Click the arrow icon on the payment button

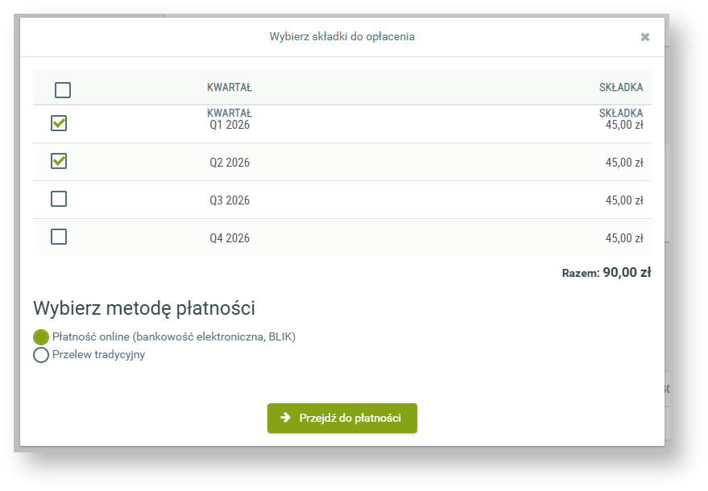[x=285, y=418]
